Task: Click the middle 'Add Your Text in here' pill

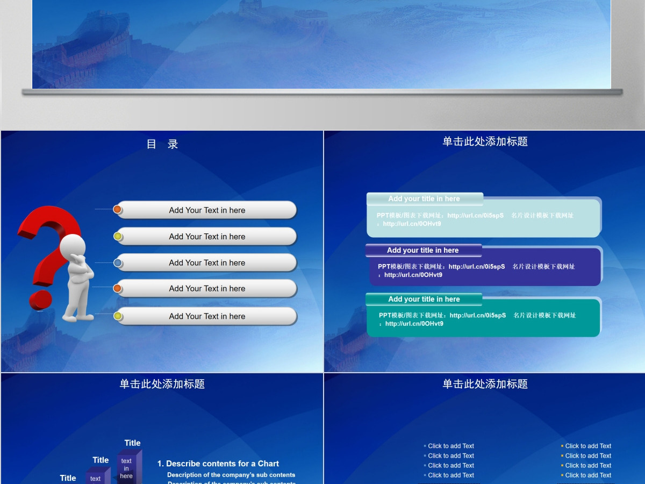Action: point(207,263)
